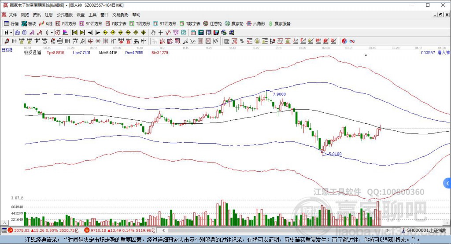Click the 5.0100 low price label

pyautogui.click(x=335, y=154)
